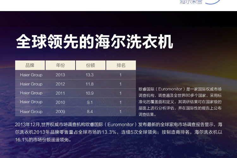This screenshot has width=237, height=158.
Task: Click the 排名 column header
Action: tap(121, 65)
